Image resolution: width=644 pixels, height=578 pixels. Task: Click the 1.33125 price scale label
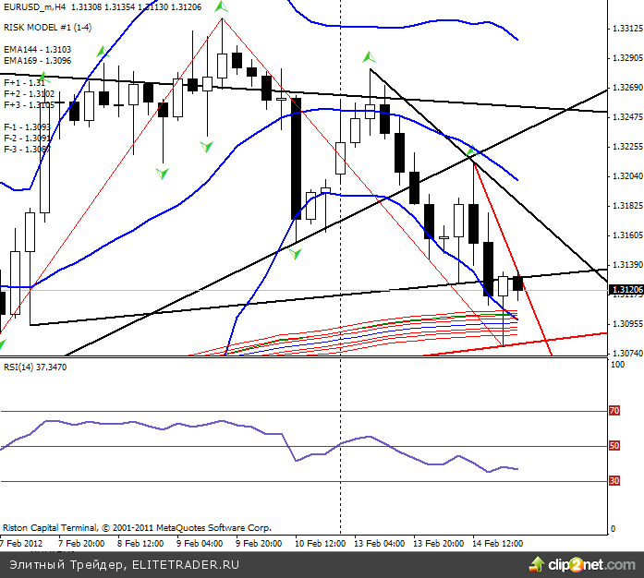(627, 29)
